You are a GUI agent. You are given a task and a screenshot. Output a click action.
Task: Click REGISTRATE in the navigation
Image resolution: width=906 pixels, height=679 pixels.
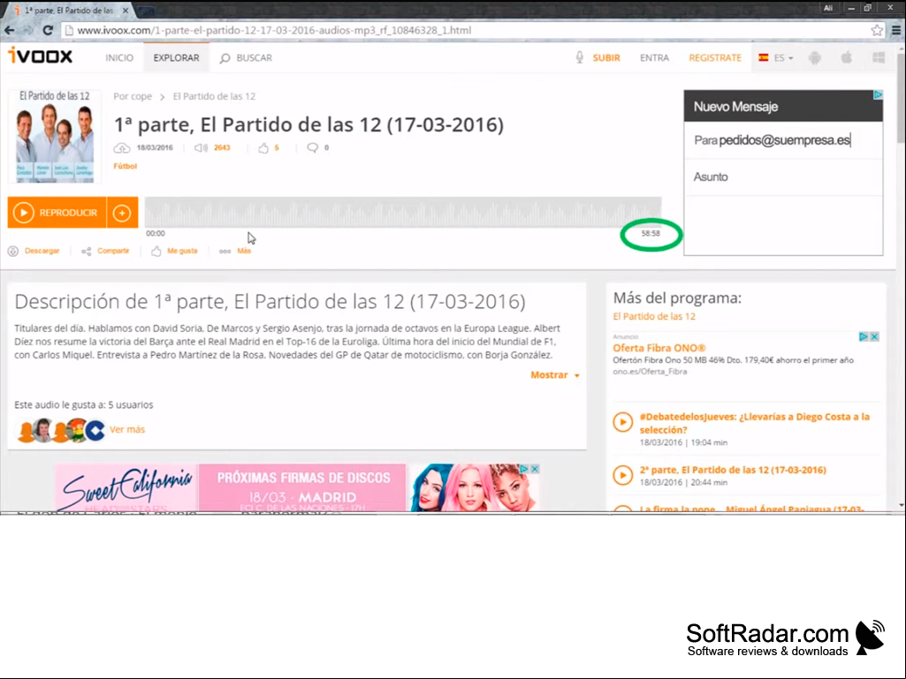[x=715, y=57]
